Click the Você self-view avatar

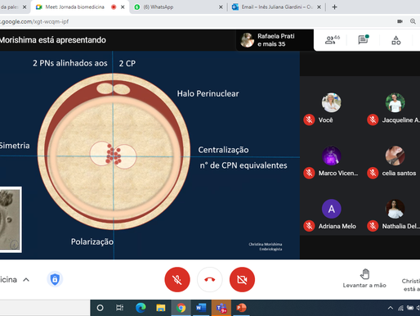pos(331,102)
